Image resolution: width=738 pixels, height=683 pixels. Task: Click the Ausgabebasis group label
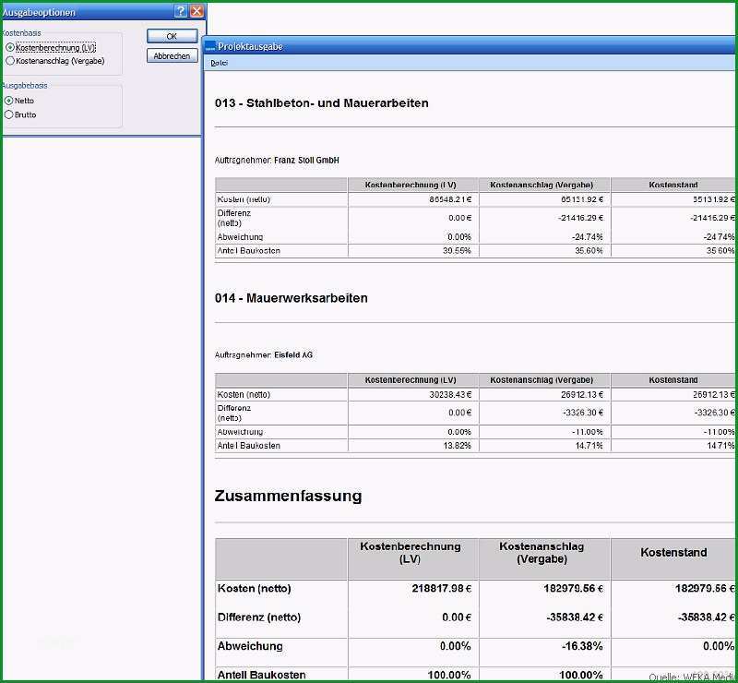pyautogui.click(x=25, y=86)
